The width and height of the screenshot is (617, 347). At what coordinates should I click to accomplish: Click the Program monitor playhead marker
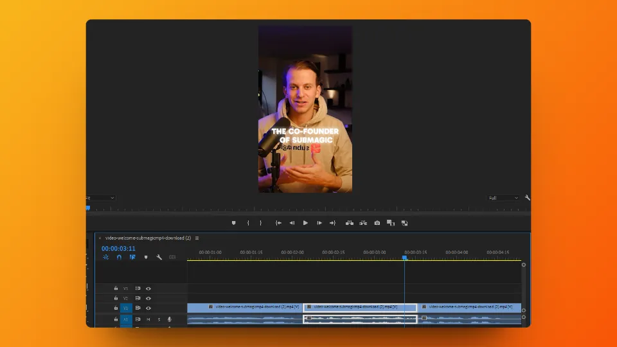point(88,208)
